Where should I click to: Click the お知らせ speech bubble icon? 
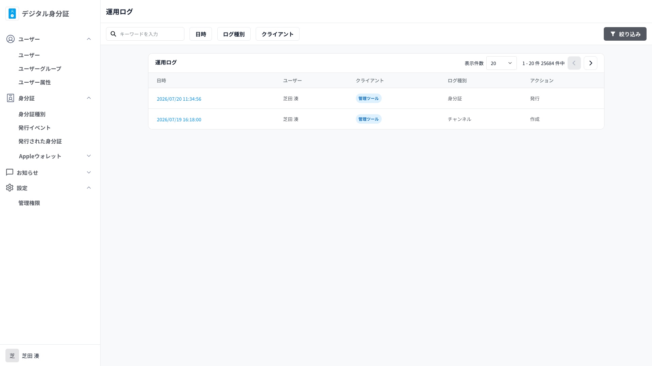10,172
